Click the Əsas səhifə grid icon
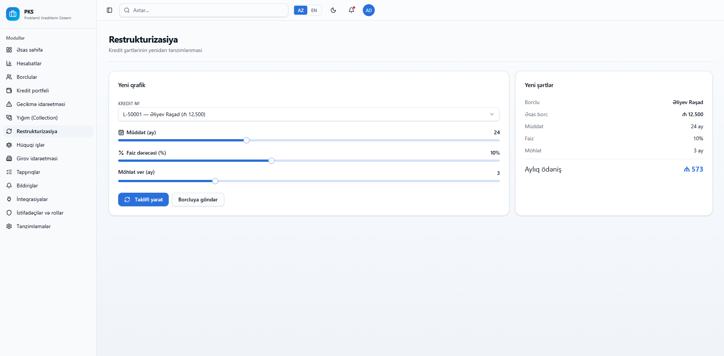Image resolution: width=724 pixels, height=356 pixels. click(x=9, y=50)
